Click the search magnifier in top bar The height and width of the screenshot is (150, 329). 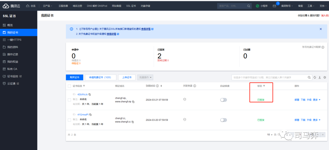click(249, 6)
